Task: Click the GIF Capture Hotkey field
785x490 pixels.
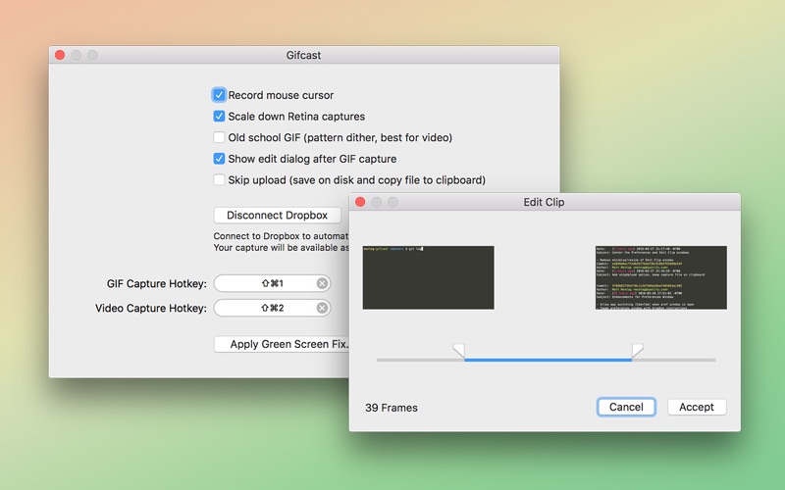Action: pyautogui.click(x=272, y=283)
